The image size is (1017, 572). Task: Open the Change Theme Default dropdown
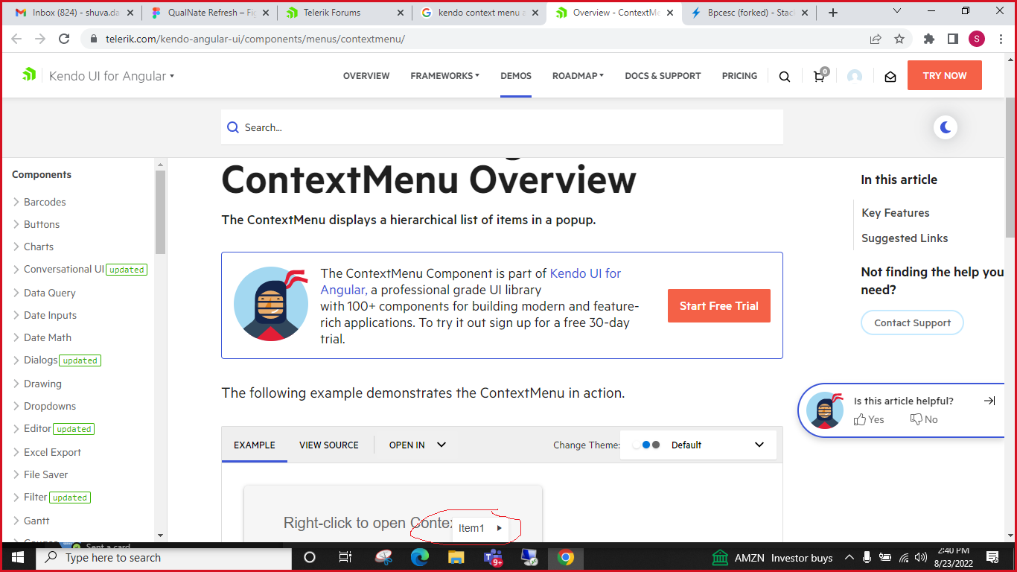(x=698, y=445)
